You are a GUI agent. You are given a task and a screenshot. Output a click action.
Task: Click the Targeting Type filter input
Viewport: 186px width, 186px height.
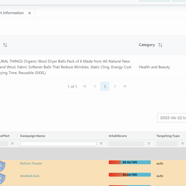167,144
